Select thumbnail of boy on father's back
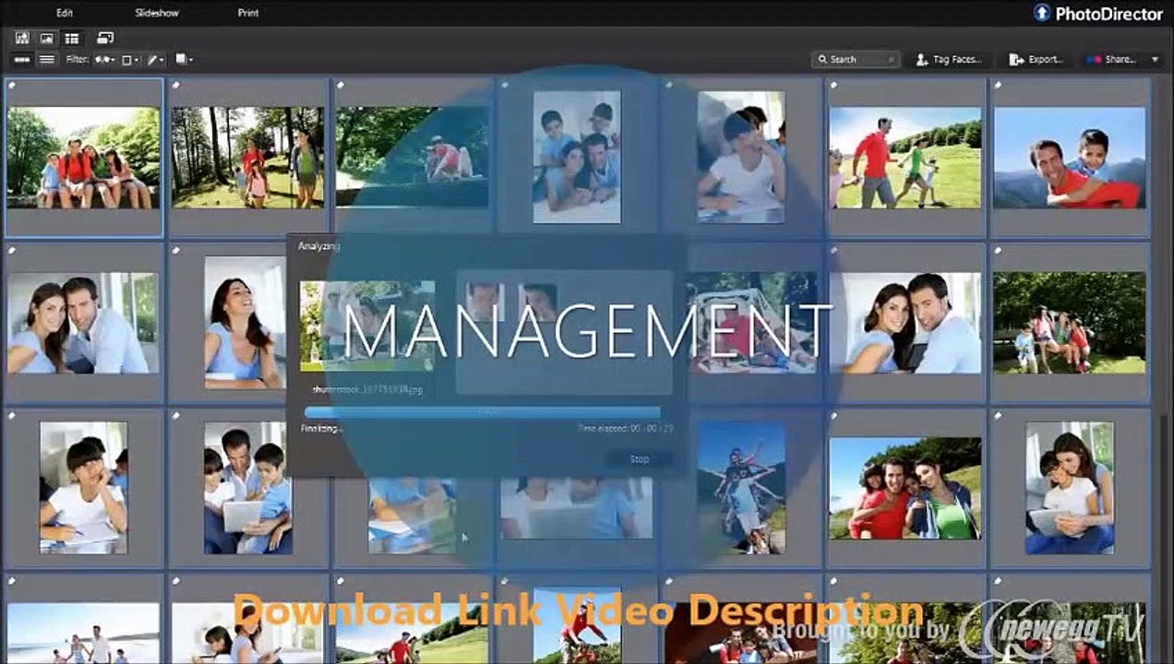Viewport: 1174px width, 664px height. coord(1070,157)
